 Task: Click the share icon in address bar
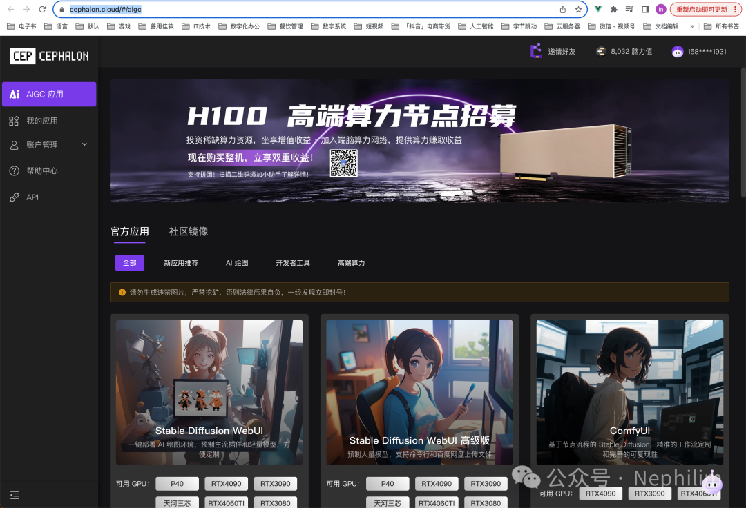[x=563, y=10]
